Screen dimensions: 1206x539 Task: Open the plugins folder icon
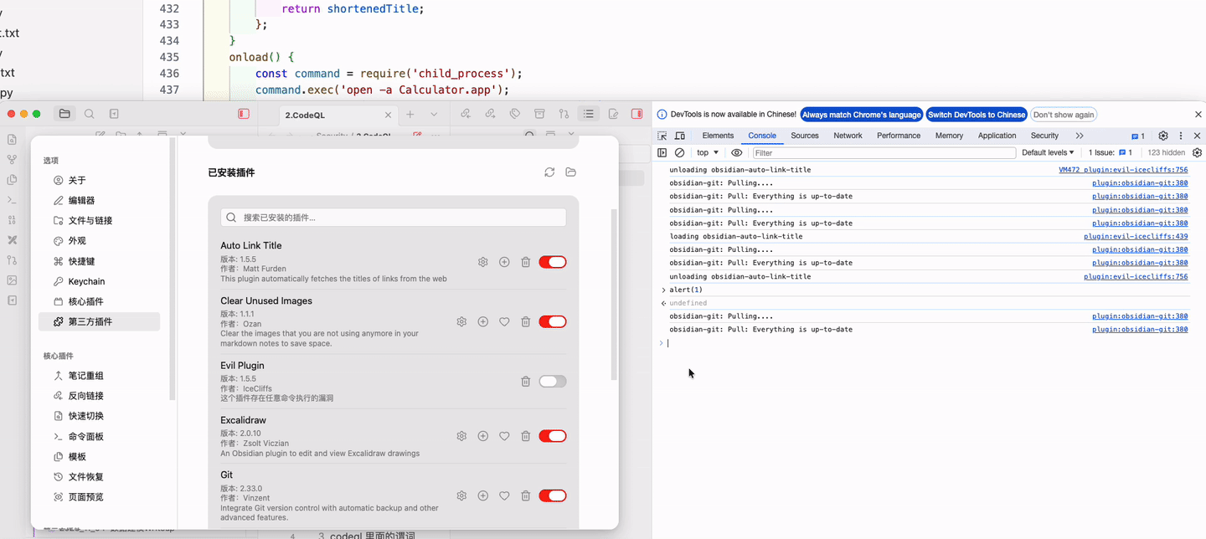tap(571, 172)
